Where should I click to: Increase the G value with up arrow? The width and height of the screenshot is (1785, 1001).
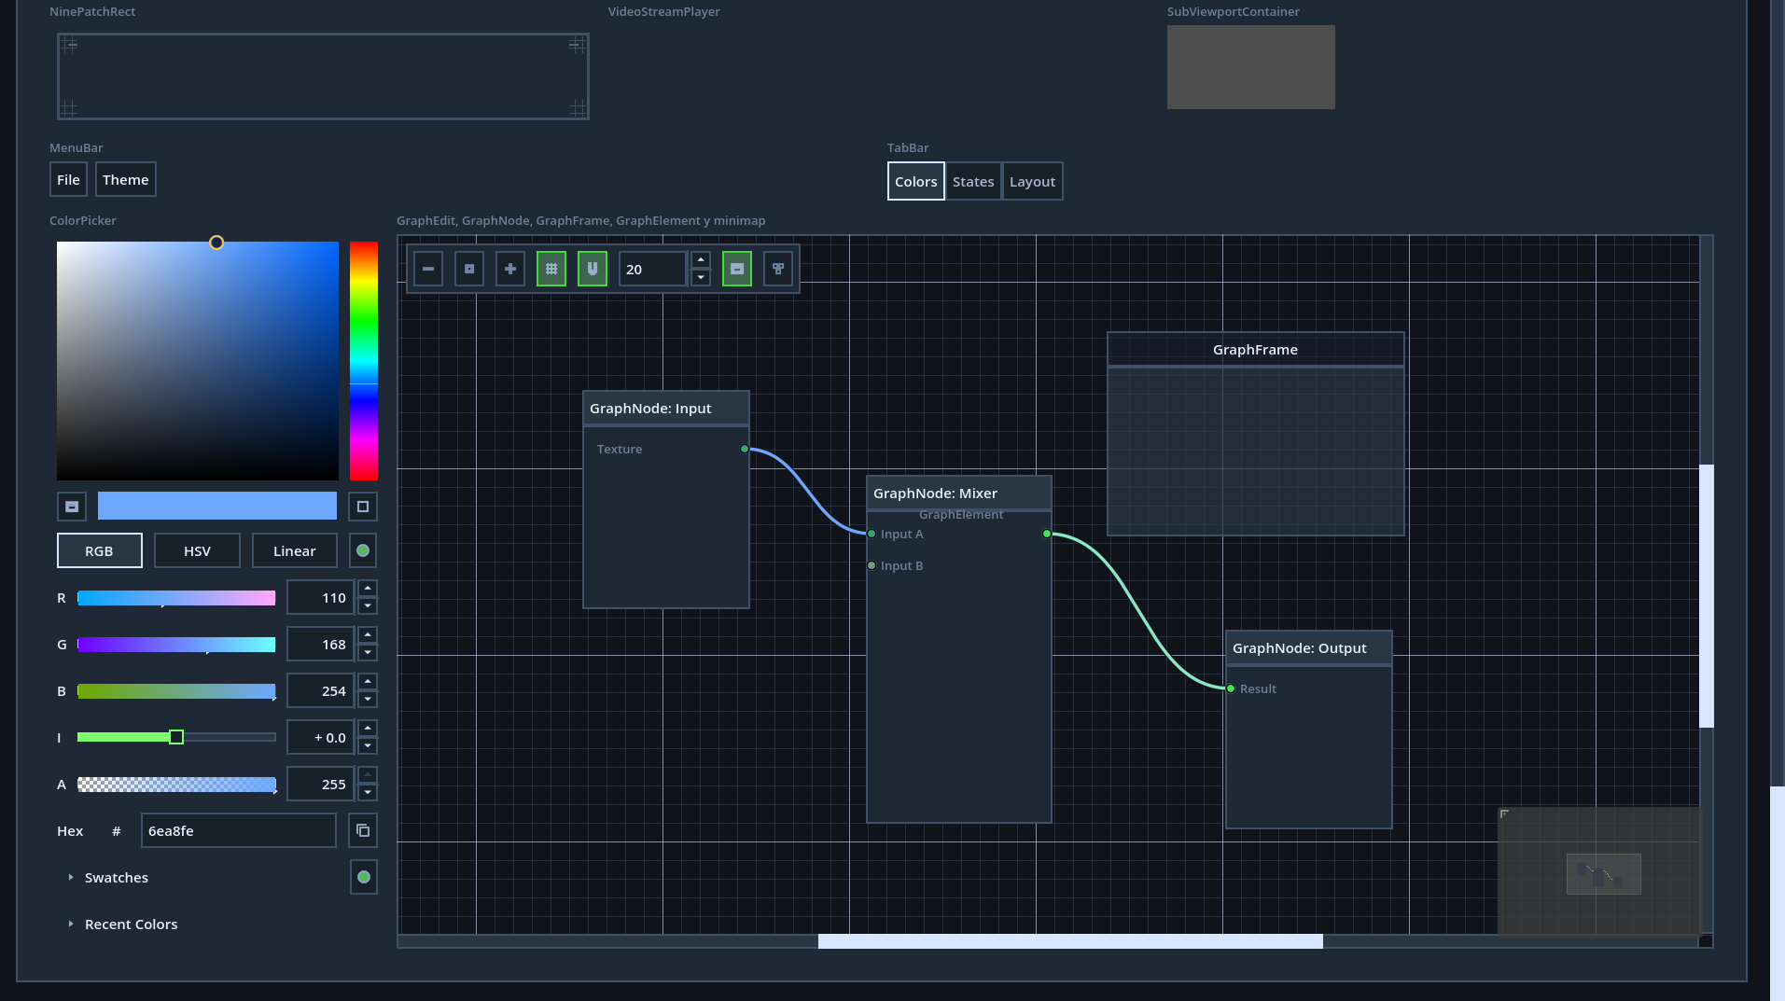[x=368, y=635]
